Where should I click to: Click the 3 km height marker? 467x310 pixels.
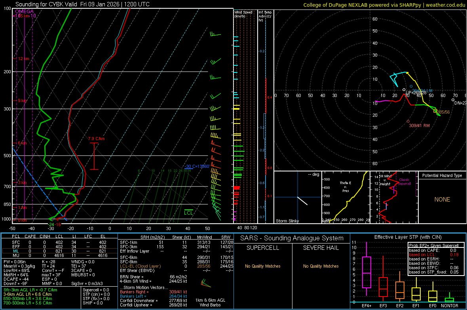click(x=22, y=183)
